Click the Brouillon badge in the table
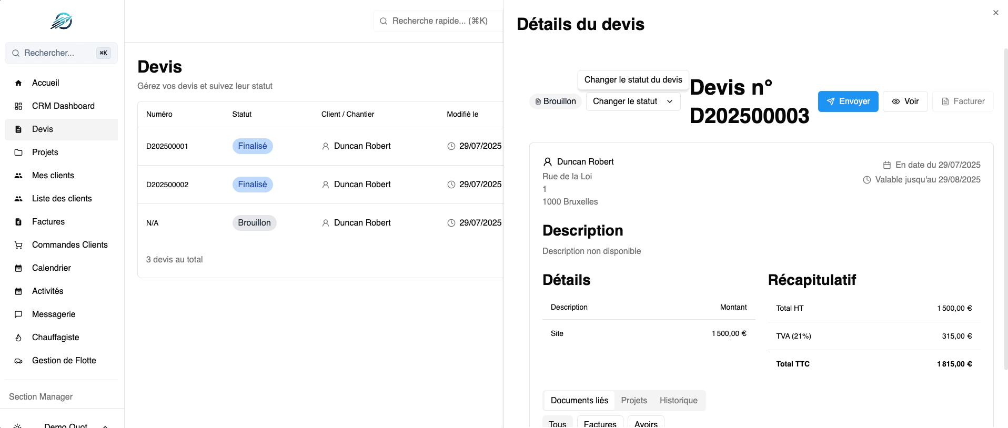Viewport: 1008px width, 428px height. point(254,223)
